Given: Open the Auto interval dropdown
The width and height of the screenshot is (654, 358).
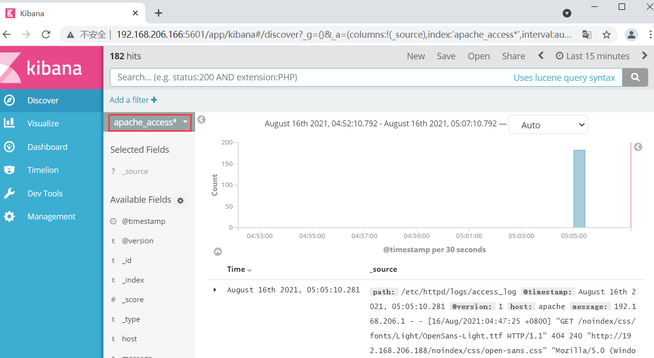Looking at the screenshot, I should [548, 125].
